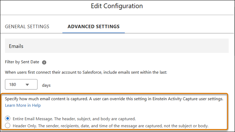Click the dropdown arrow in the days selector
Viewport: 235px width, 132px height.
(27, 85)
